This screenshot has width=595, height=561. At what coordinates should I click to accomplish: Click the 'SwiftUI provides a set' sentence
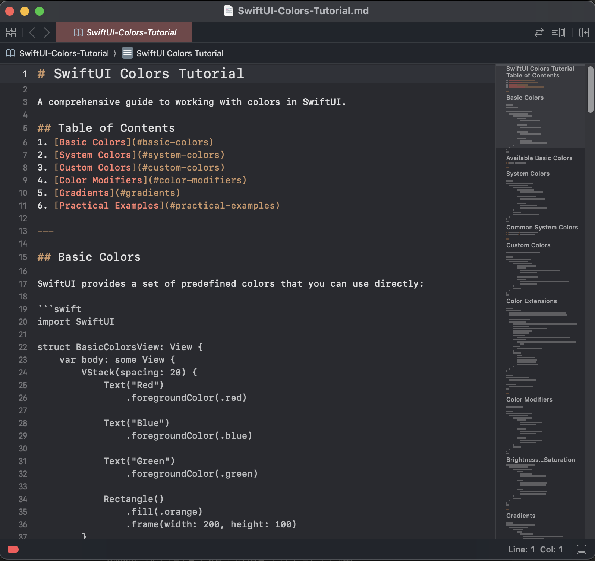[230, 284]
